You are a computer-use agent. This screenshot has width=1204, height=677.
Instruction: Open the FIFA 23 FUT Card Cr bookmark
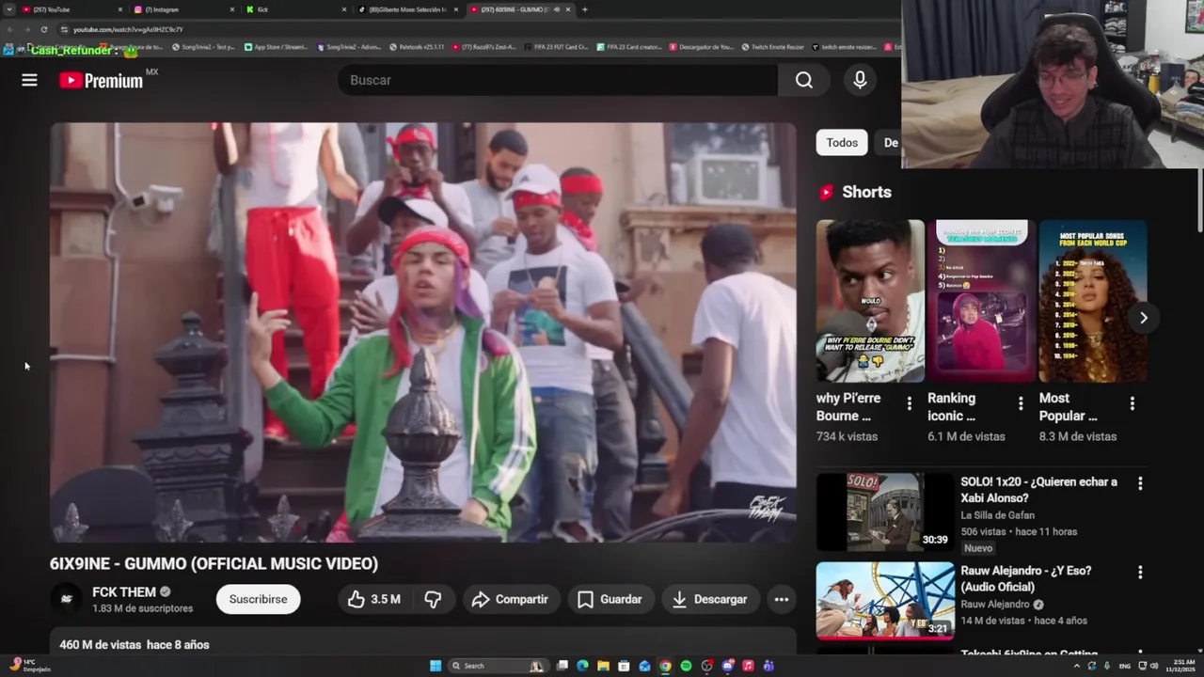pyautogui.click(x=555, y=47)
